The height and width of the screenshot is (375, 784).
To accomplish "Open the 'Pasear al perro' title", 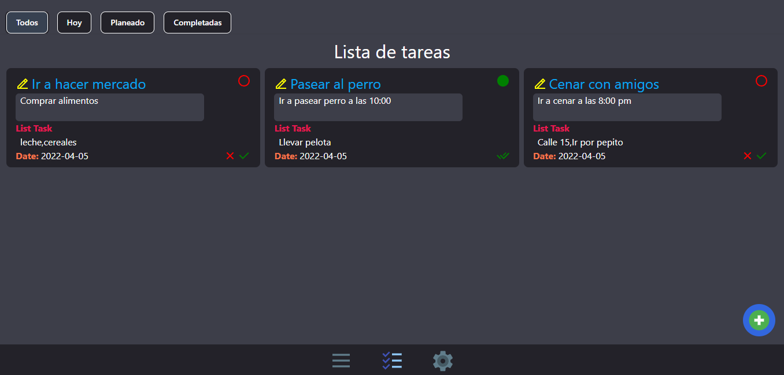I will pyautogui.click(x=336, y=84).
